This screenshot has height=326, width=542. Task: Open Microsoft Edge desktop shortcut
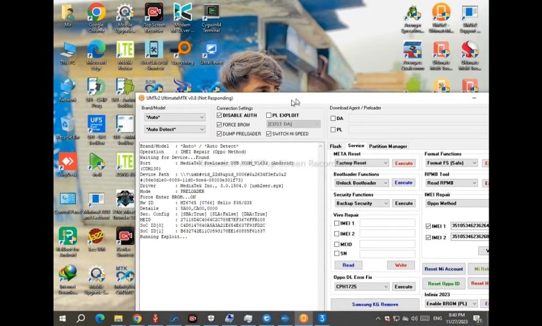[x=97, y=55]
